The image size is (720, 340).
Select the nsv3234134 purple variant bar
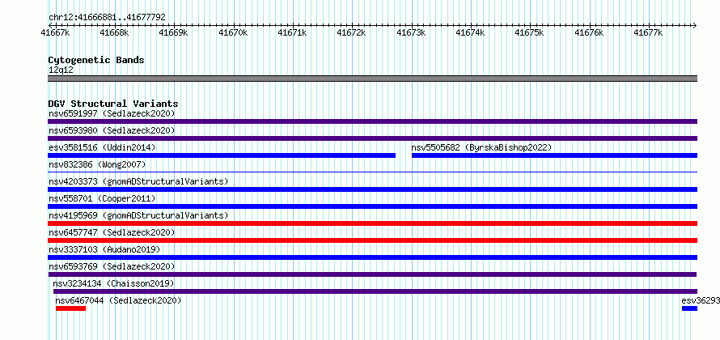click(375, 291)
